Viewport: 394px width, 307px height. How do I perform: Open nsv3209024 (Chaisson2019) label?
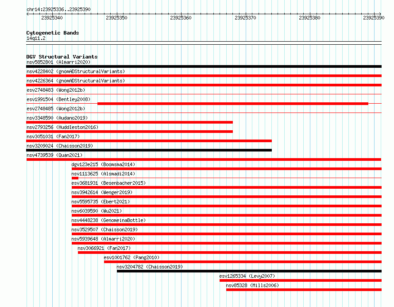60,146
